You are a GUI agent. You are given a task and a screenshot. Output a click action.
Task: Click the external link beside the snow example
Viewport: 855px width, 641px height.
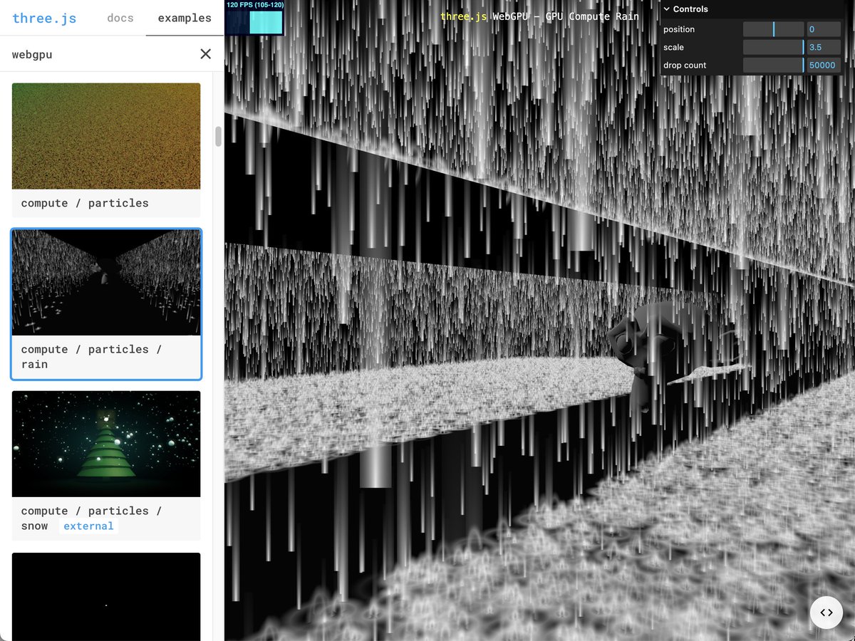coord(88,526)
